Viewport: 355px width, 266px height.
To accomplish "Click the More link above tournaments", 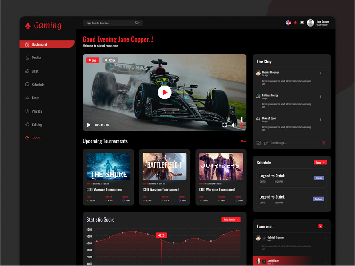I will pyautogui.click(x=243, y=141).
